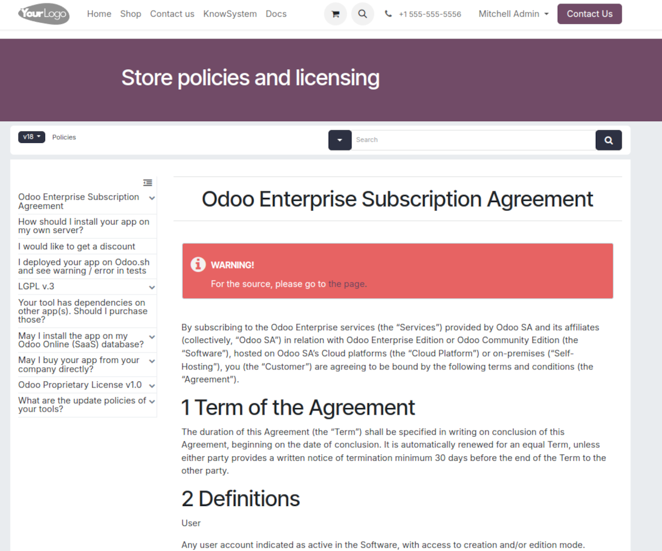Click the YourLogo site logo
Image resolution: width=662 pixels, height=551 pixels.
43,14
